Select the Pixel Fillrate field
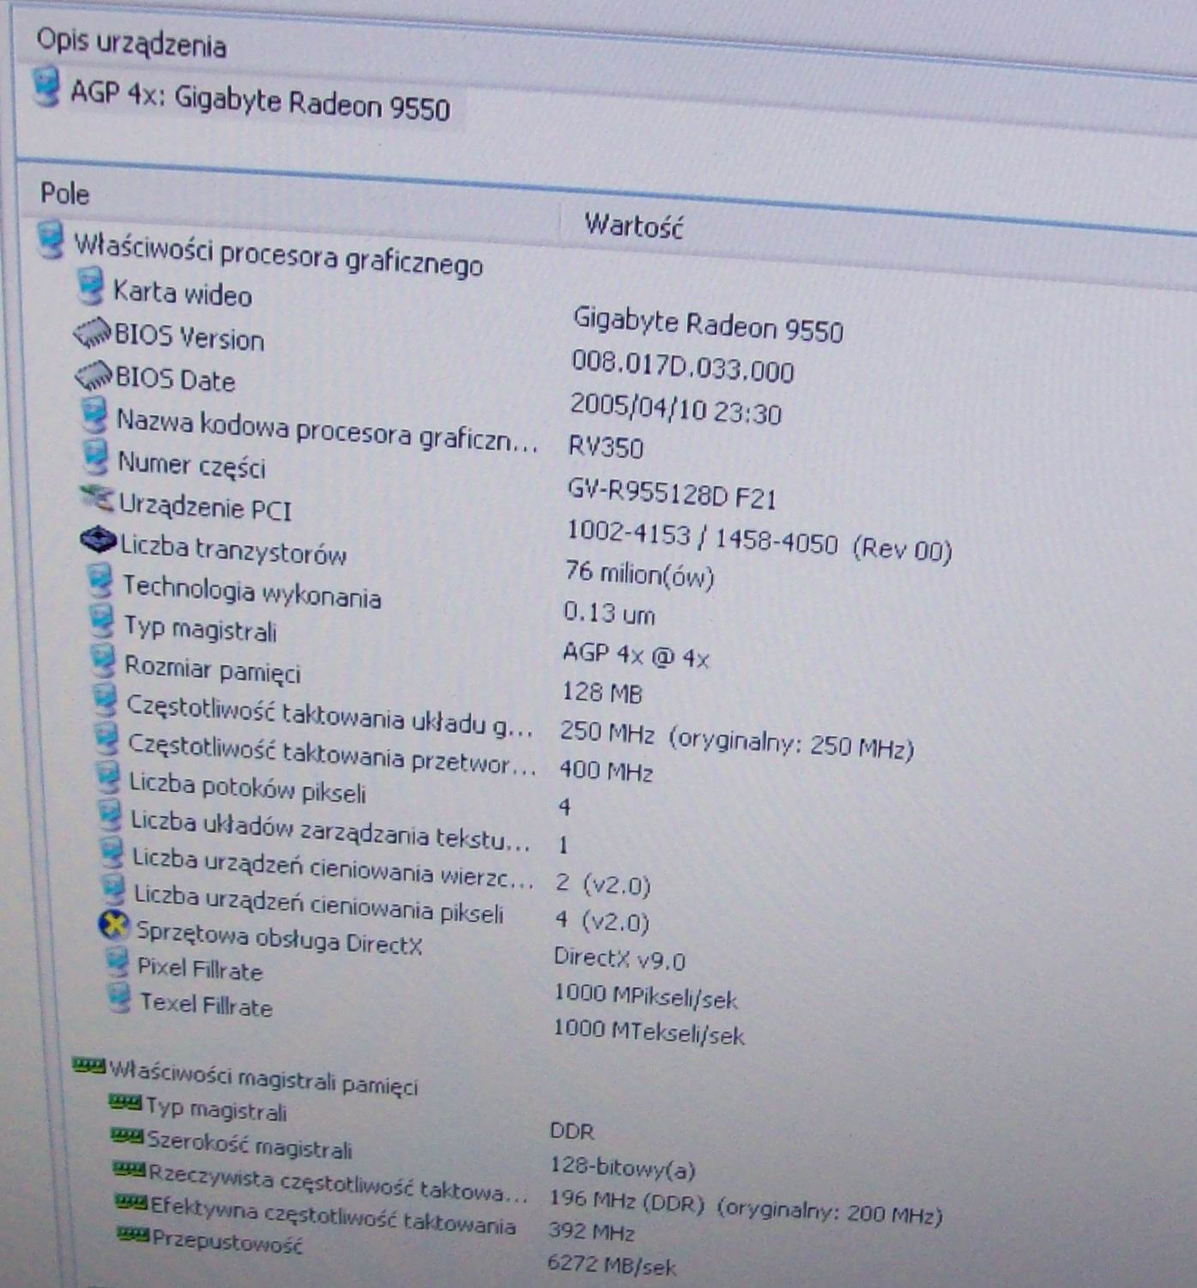Image resolution: width=1197 pixels, height=1288 pixels. 200,970
